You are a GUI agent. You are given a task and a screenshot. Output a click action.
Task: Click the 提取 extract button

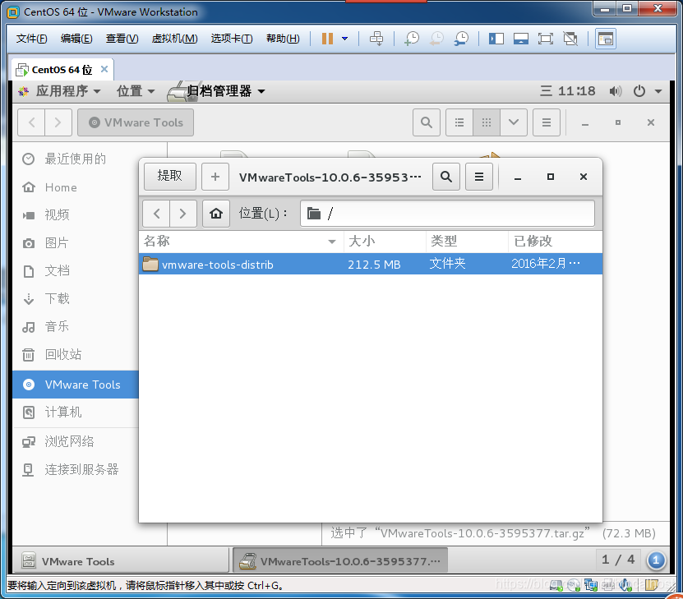tap(170, 177)
